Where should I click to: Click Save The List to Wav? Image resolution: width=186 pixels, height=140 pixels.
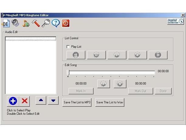click(x=110, y=102)
